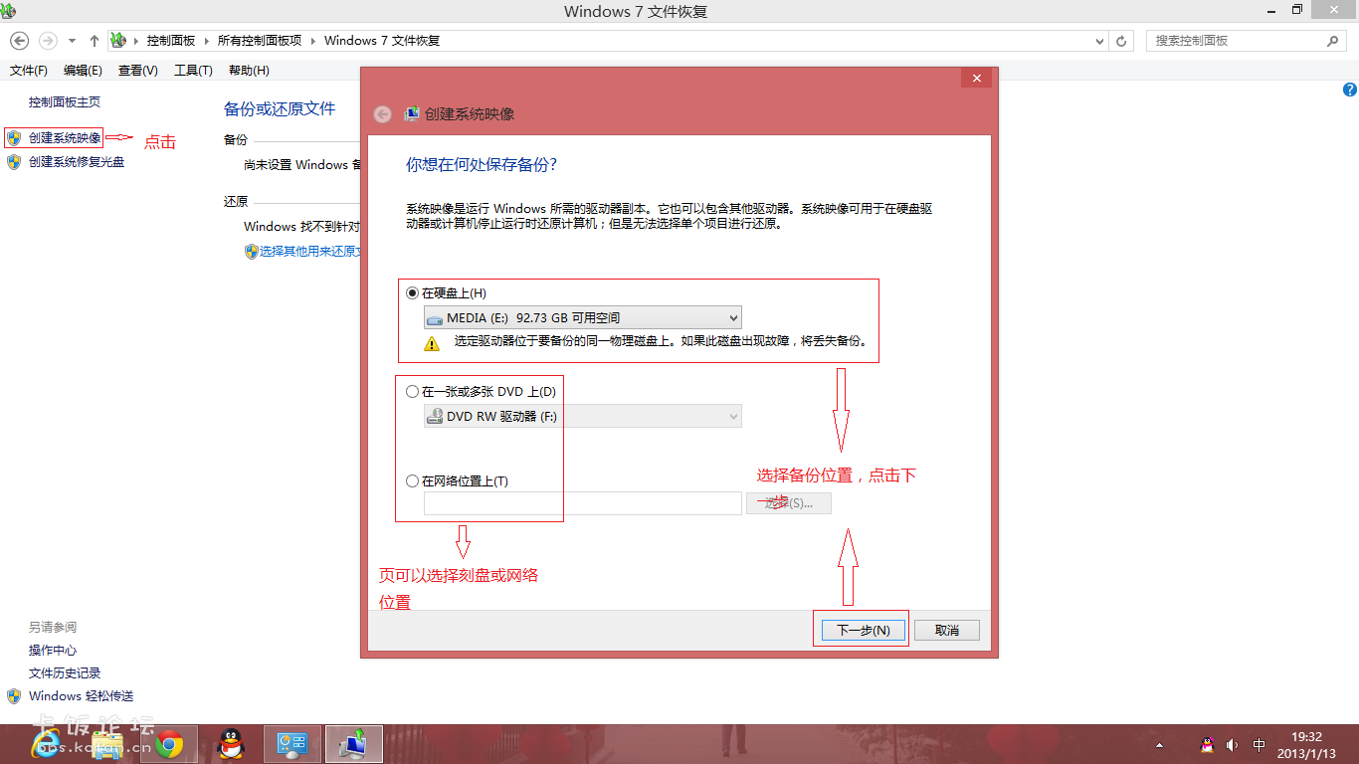Click the shield icon beside 创建系统修复光盘

click(14, 162)
